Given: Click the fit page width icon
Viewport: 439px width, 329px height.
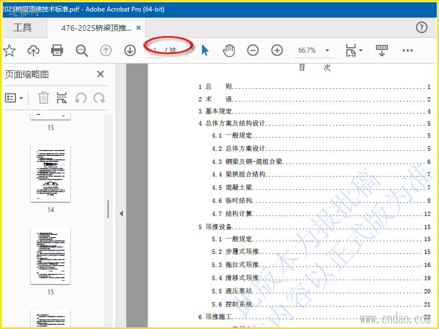Looking at the screenshot, I should pyautogui.click(x=351, y=50).
